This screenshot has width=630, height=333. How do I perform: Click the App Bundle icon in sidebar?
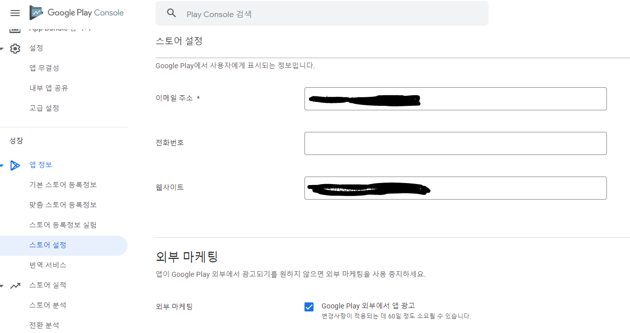15,29
